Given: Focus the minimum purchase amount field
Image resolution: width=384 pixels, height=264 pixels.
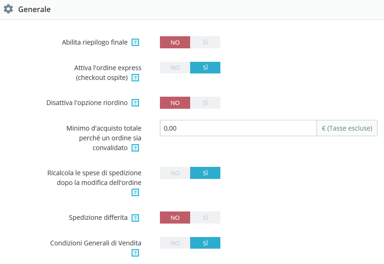Looking at the screenshot, I should click(x=238, y=128).
